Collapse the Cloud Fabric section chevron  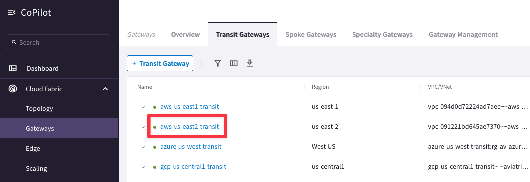point(105,89)
